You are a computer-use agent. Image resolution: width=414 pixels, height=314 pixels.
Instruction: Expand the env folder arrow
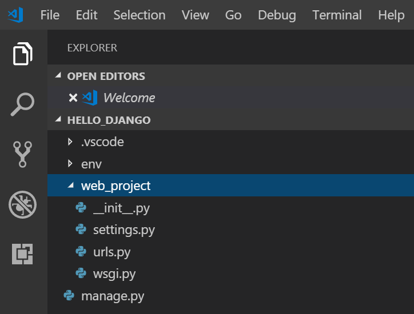tap(70, 164)
